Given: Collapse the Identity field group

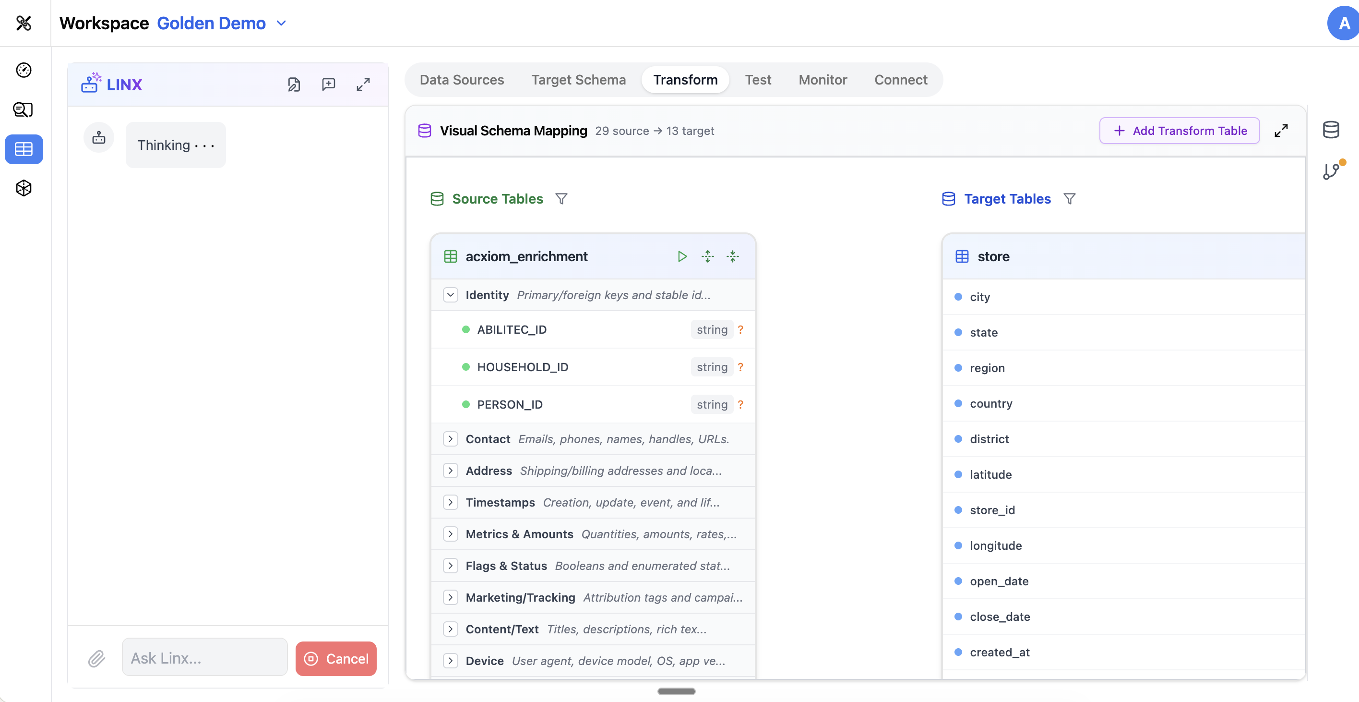Looking at the screenshot, I should coord(450,295).
